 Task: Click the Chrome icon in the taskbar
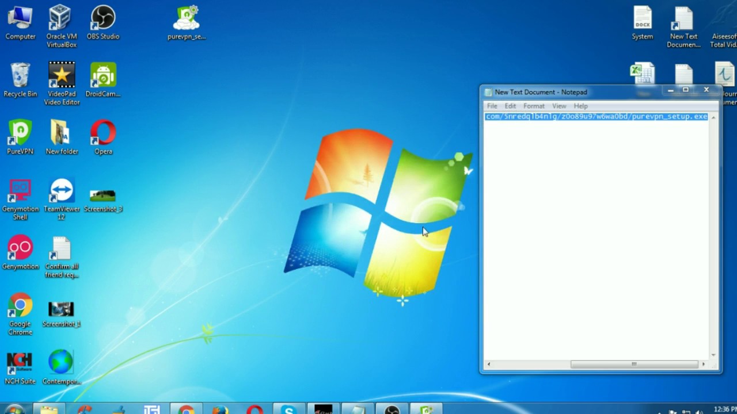[186, 409]
